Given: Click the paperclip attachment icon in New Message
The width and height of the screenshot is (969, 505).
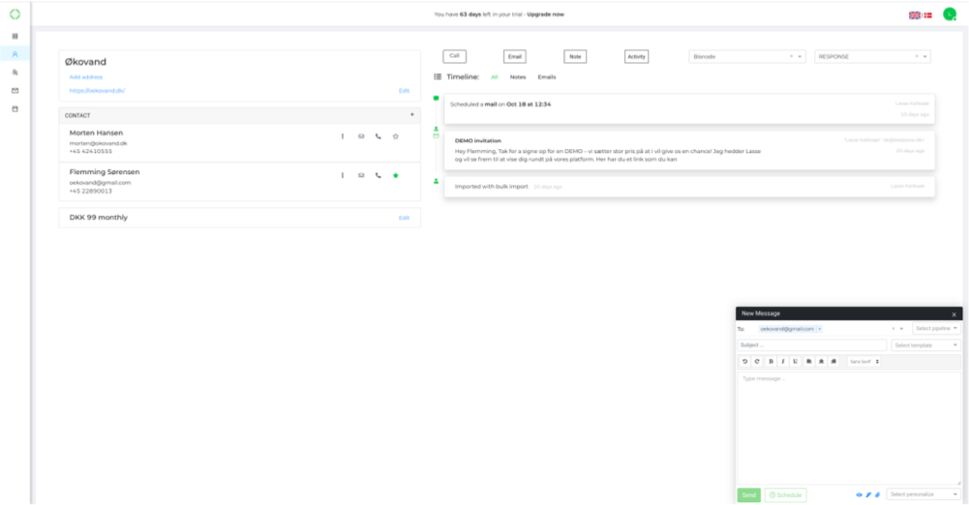Looking at the screenshot, I should (x=877, y=494).
